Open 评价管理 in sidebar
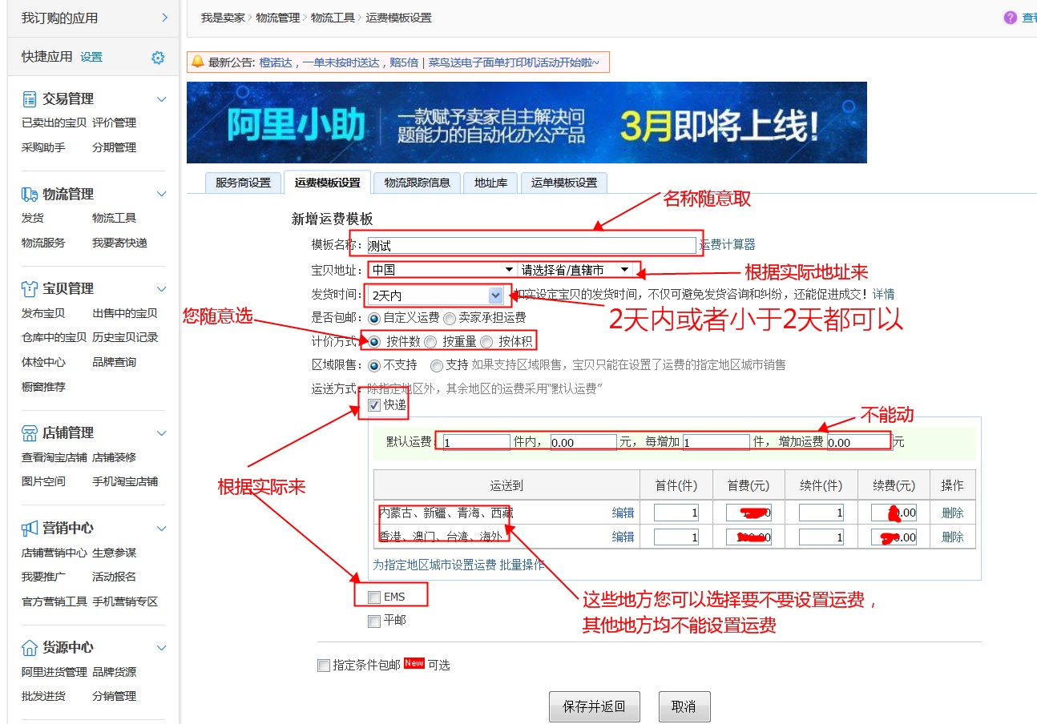The image size is (1037, 724). (114, 123)
